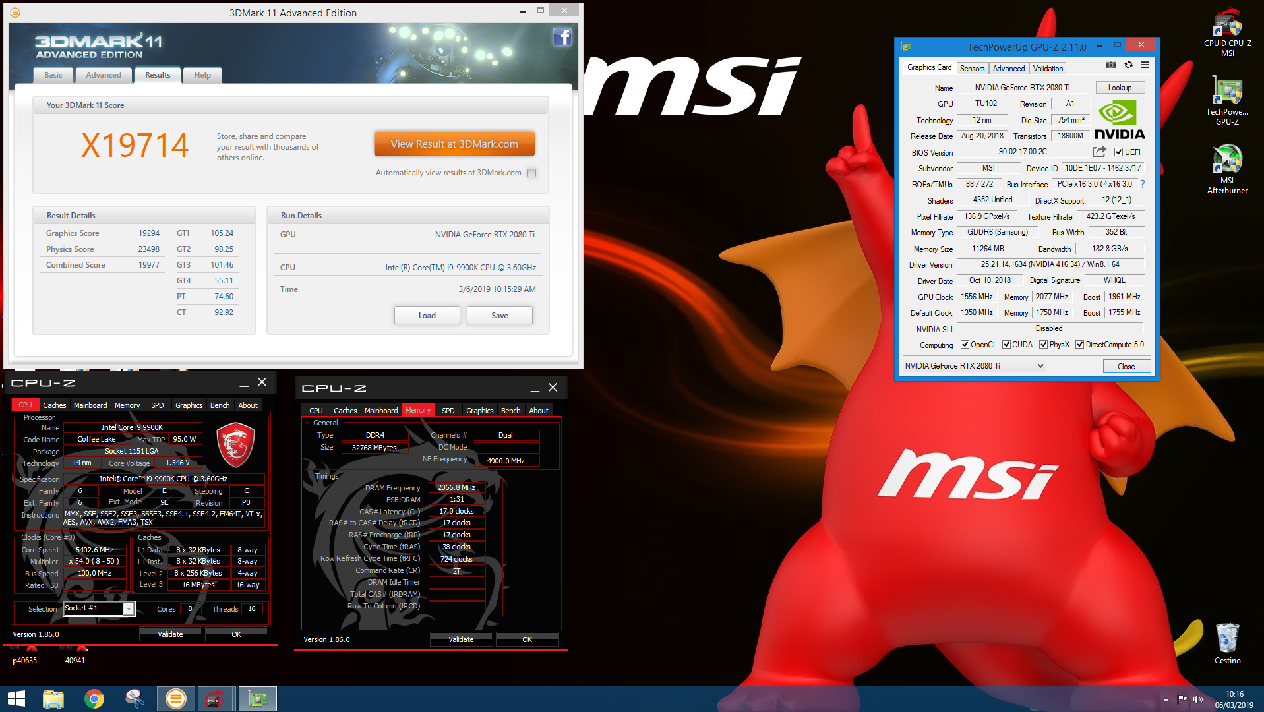Click the GPU-Z Name field value
Image resolution: width=1264 pixels, height=712 pixels.
pos(1022,88)
